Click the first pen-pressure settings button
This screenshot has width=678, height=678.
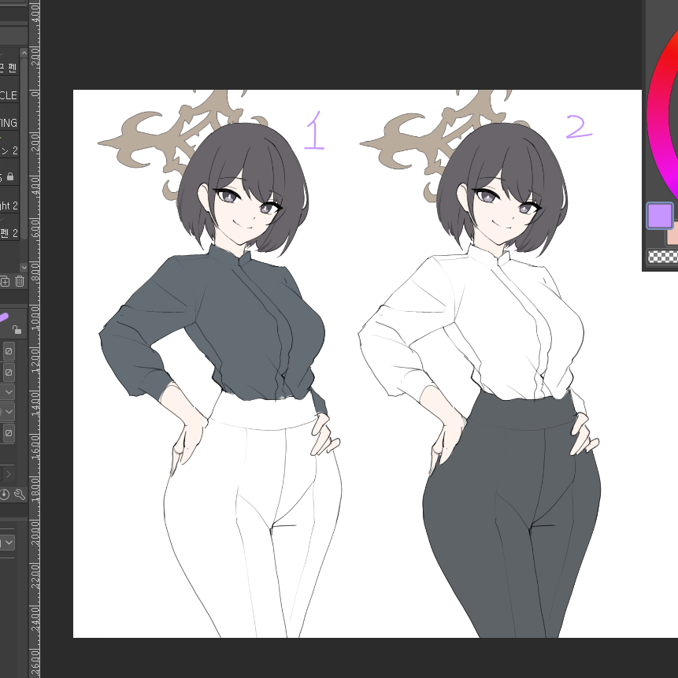click(x=9, y=351)
